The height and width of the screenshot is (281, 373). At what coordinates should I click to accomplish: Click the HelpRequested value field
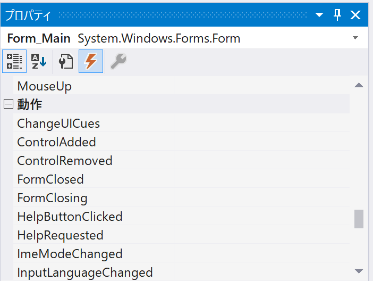(x=260, y=235)
